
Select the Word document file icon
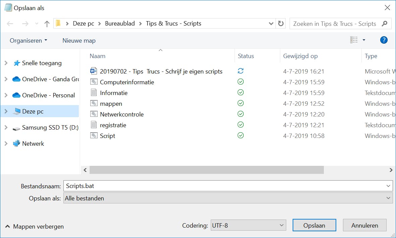(x=94, y=71)
